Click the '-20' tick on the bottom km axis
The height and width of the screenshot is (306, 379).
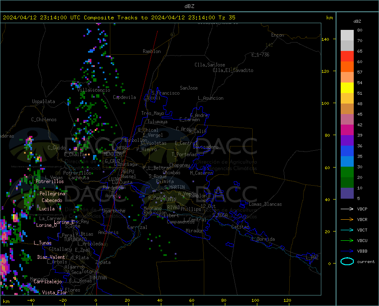(x=63, y=301)
